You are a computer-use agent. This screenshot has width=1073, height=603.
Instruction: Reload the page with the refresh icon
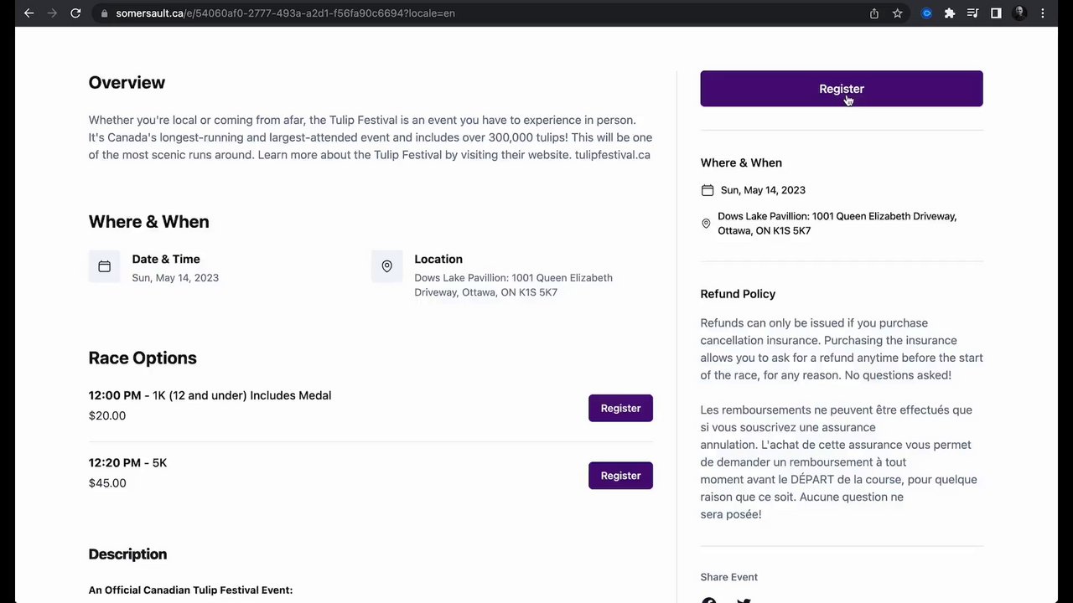point(75,13)
